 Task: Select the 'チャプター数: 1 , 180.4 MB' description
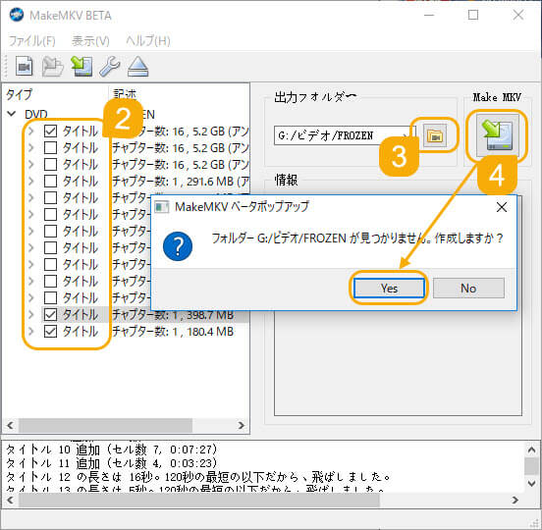pos(173,332)
